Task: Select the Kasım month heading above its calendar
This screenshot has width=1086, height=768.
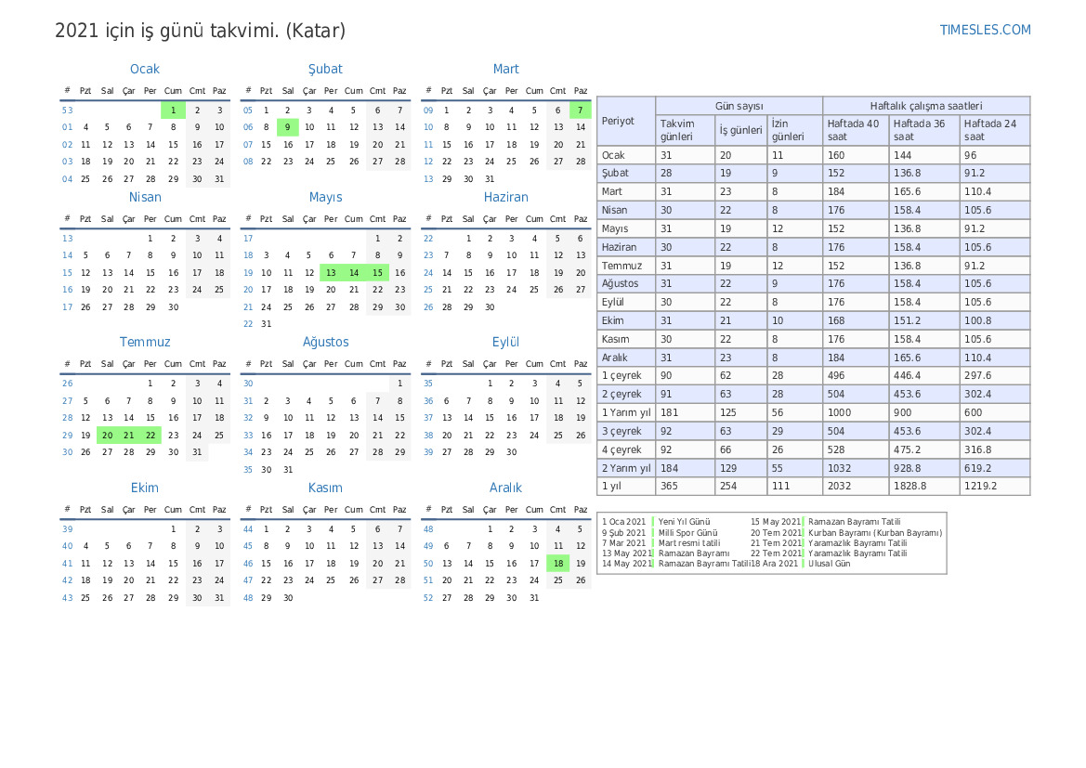Action: pos(325,488)
